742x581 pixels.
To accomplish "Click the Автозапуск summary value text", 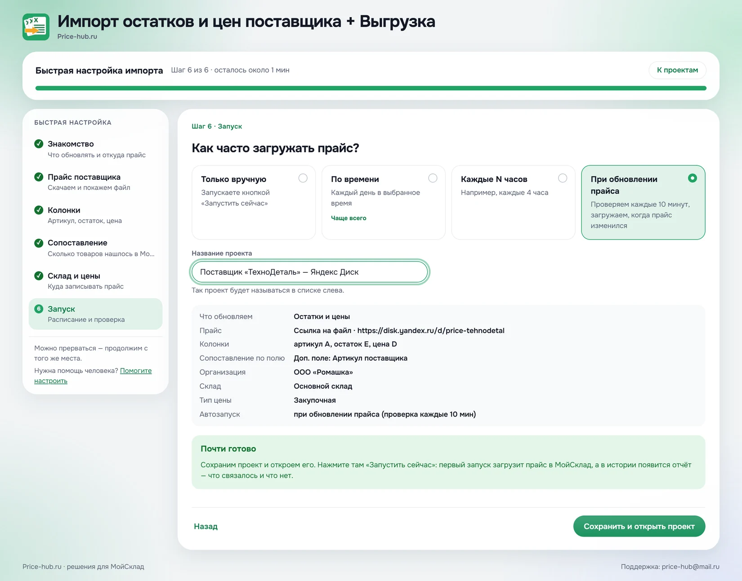I will (385, 414).
